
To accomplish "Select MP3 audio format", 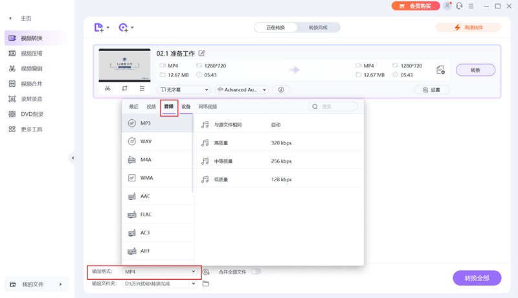I will coord(157,123).
